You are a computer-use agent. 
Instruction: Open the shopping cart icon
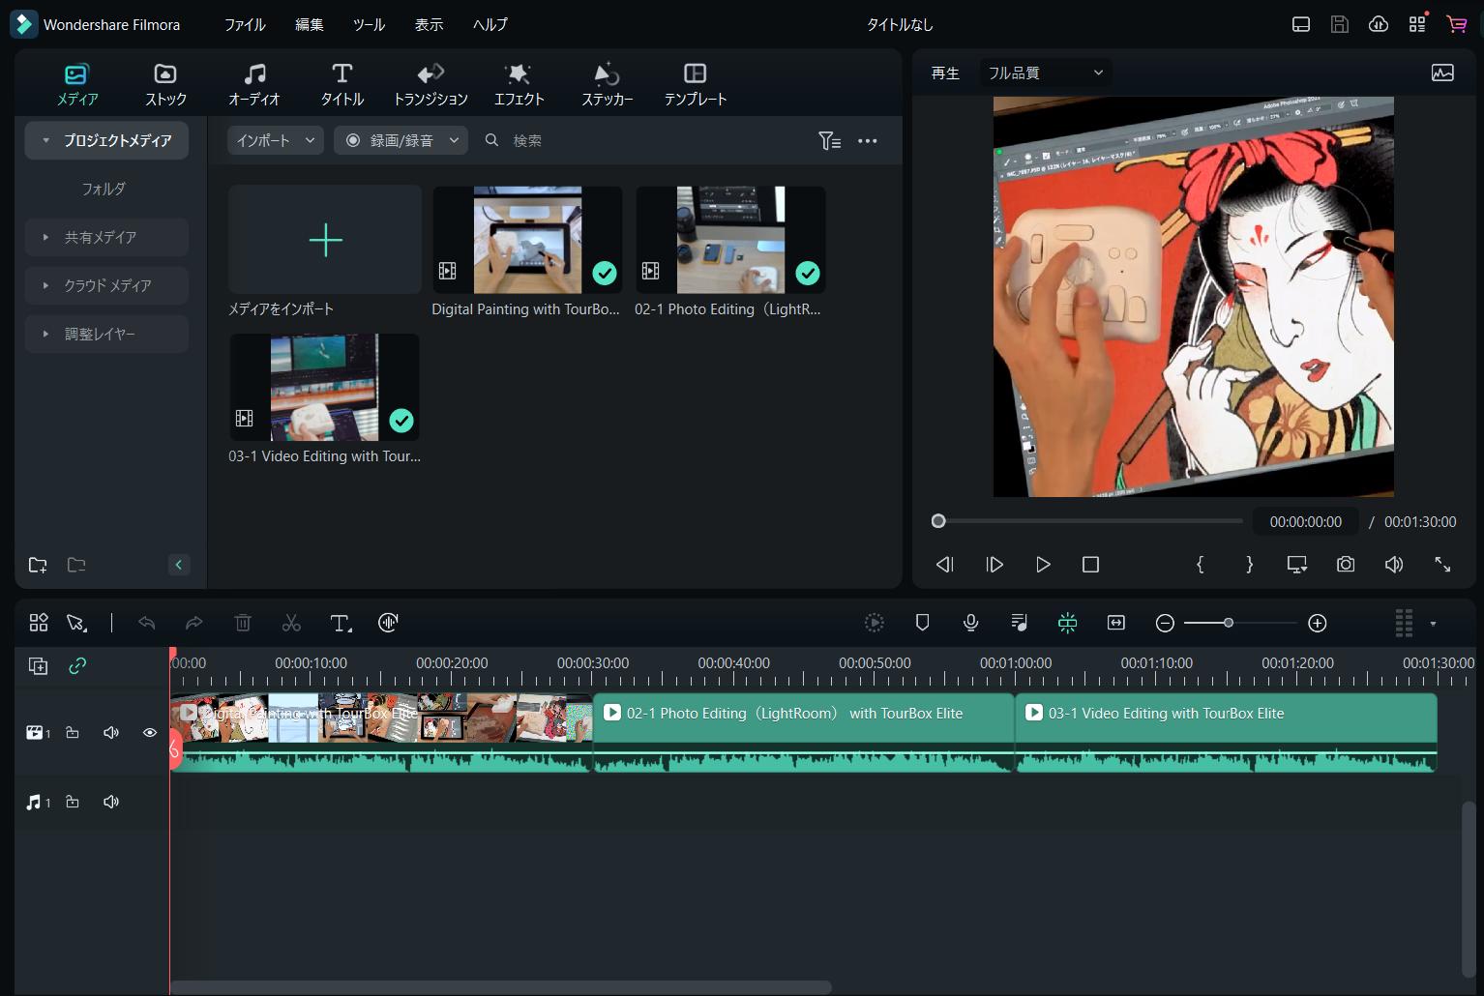tap(1456, 24)
